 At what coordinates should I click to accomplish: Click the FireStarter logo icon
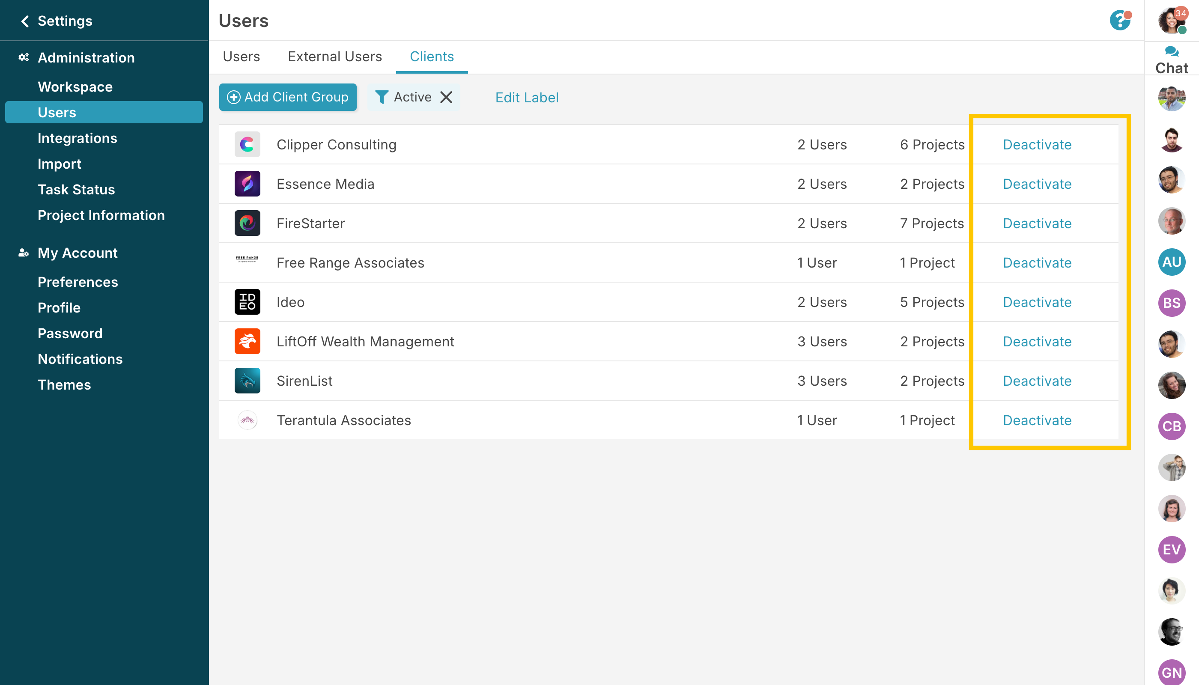coord(247,223)
